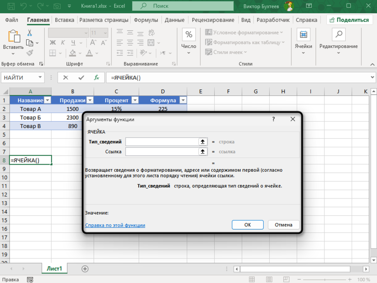Click the Format Painter brush icon
This screenshot has width=377, height=283.
[30, 53]
